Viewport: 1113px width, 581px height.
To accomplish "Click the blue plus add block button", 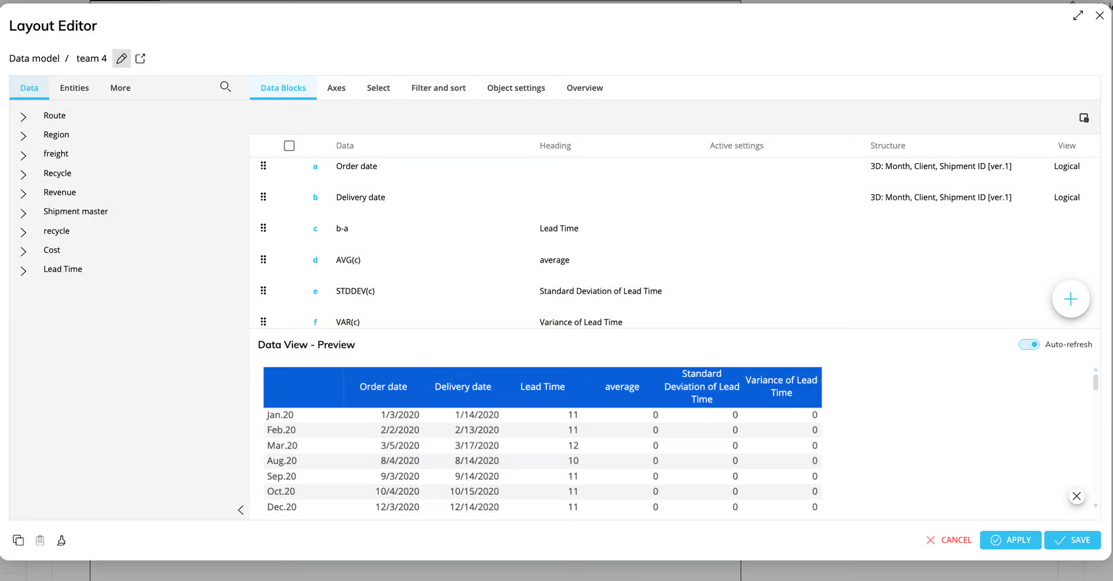I will [1070, 299].
